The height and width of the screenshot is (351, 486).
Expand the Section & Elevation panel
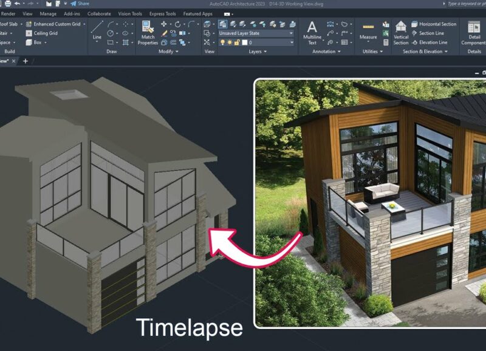(x=425, y=52)
